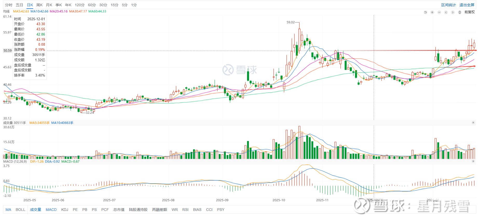Open the 前复权 adjustment dropdown
This screenshot has height=221, width=484.
(x=469, y=12)
